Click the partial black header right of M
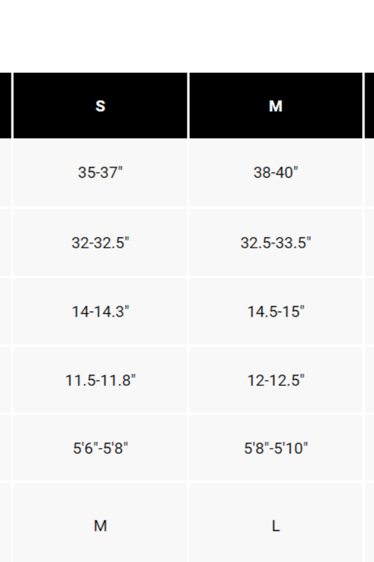The height and width of the screenshot is (562, 374). 369,106
